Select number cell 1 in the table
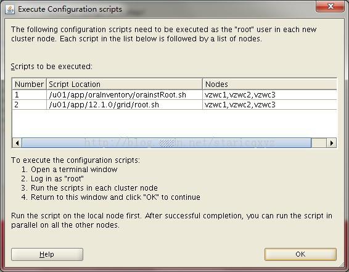This screenshot has width=349, height=272. [x=29, y=95]
